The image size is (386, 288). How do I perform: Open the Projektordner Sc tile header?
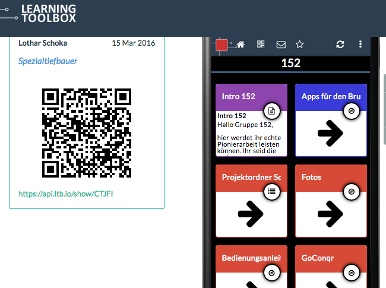[x=251, y=178]
